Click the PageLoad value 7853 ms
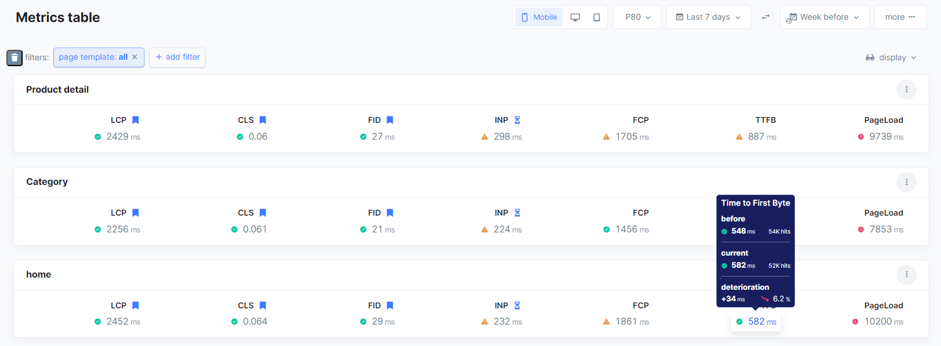Viewport: 941px width, 346px height. point(886,230)
